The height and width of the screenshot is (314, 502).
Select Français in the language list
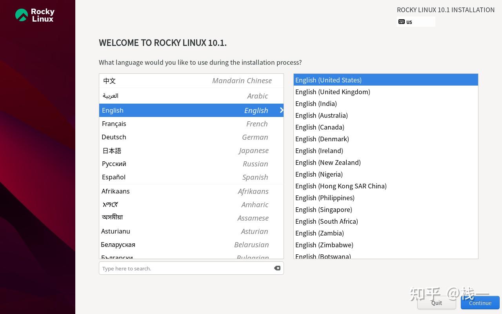[x=191, y=124]
